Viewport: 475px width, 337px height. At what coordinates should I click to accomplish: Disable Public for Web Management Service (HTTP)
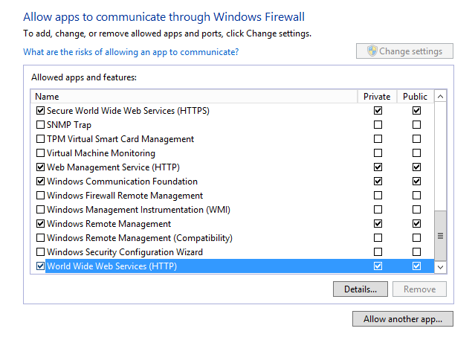point(416,167)
